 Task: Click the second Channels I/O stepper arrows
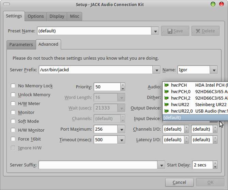tap(215, 129)
